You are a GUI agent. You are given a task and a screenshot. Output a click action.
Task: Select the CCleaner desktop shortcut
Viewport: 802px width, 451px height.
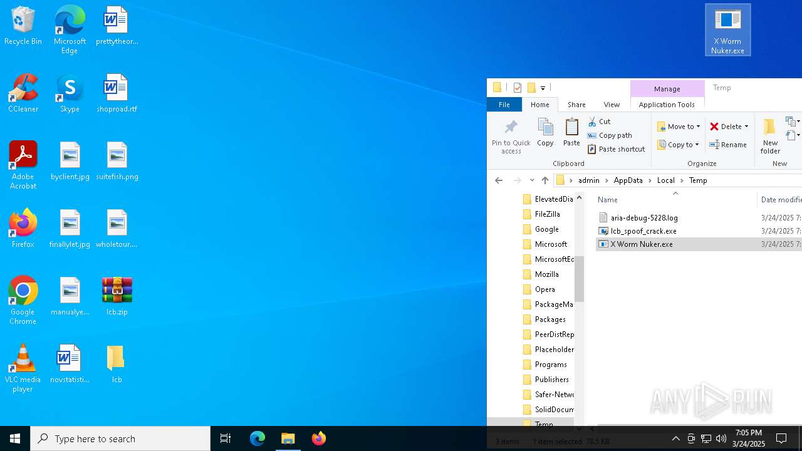23,93
